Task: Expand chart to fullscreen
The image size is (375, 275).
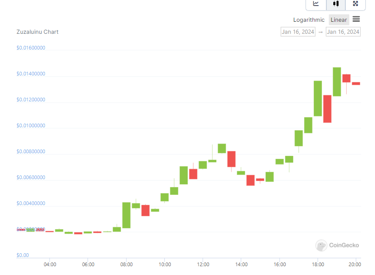Action: [x=355, y=4]
